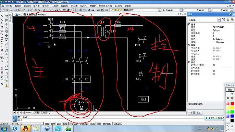
Task: Open the 视图(V) menu
Action: 27,6
